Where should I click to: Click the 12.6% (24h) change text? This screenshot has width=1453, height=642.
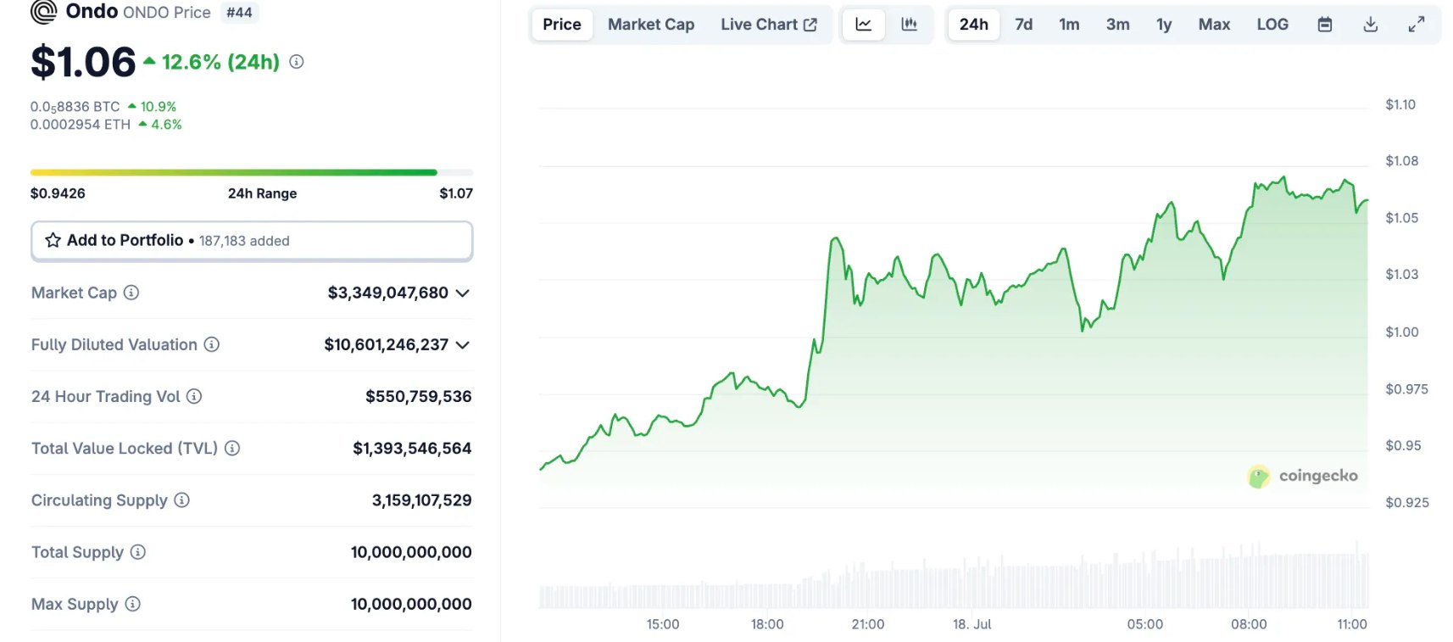click(x=220, y=62)
